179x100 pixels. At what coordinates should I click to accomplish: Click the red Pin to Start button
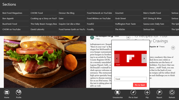[140, 85]
